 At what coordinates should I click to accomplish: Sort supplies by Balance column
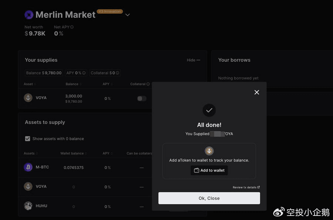tap(74, 84)
